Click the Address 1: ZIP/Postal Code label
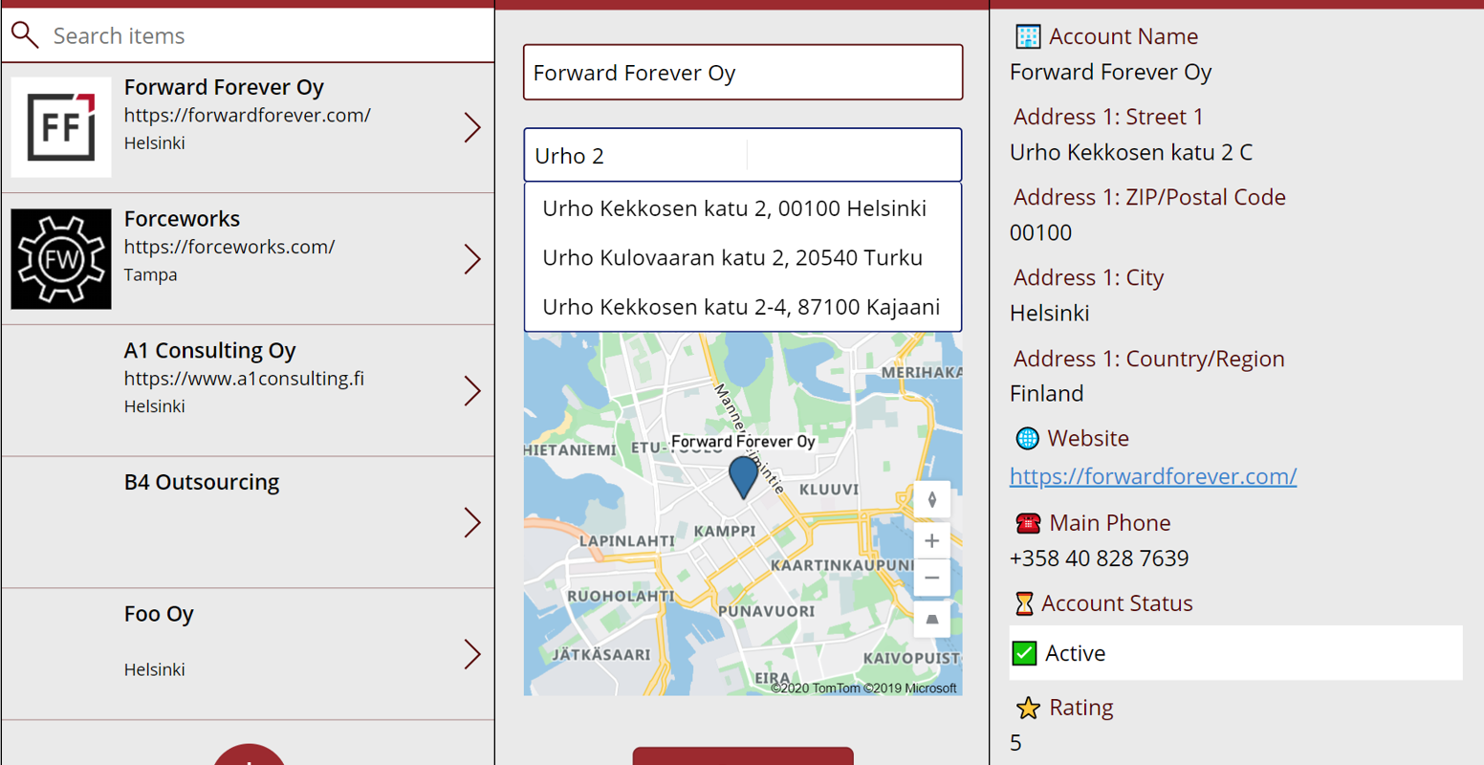This screenshot has width=1484, height=765. point(1149,197)
